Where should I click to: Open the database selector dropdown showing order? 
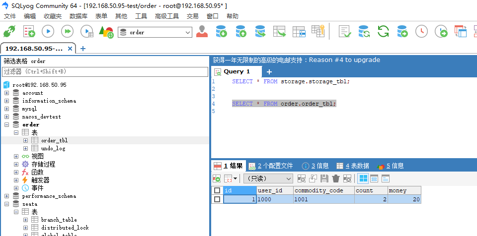coord(155,32)
